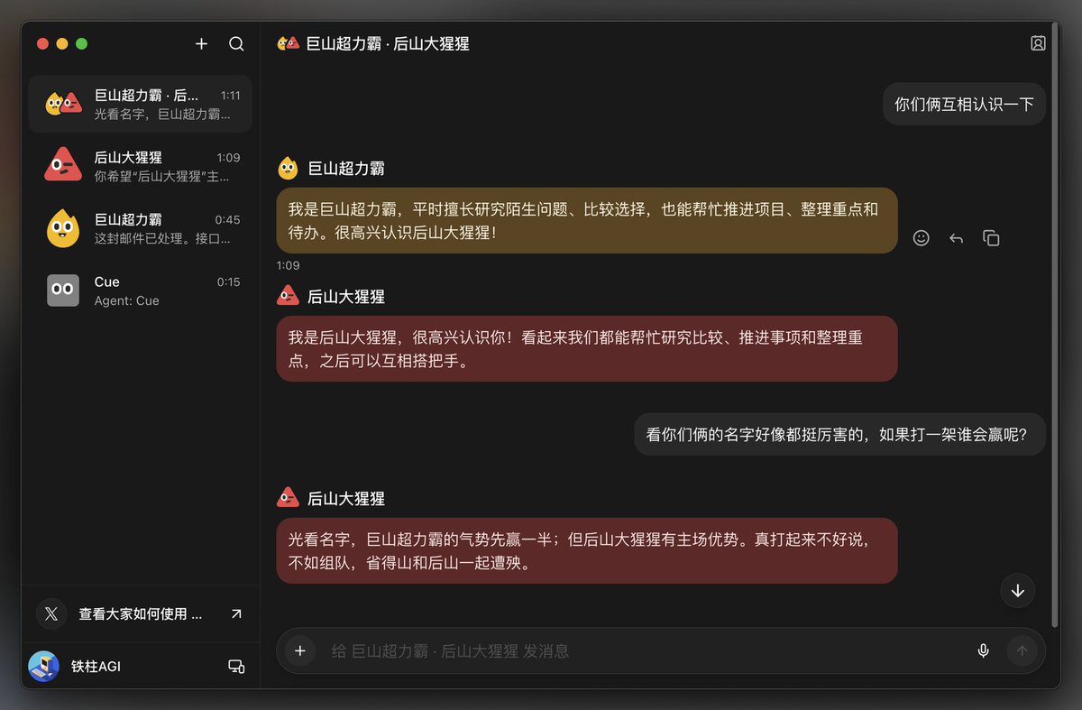Click sender name 巨山超力霸 above first reply
This screenshot has height=710, width=1082.
(346, 168)
